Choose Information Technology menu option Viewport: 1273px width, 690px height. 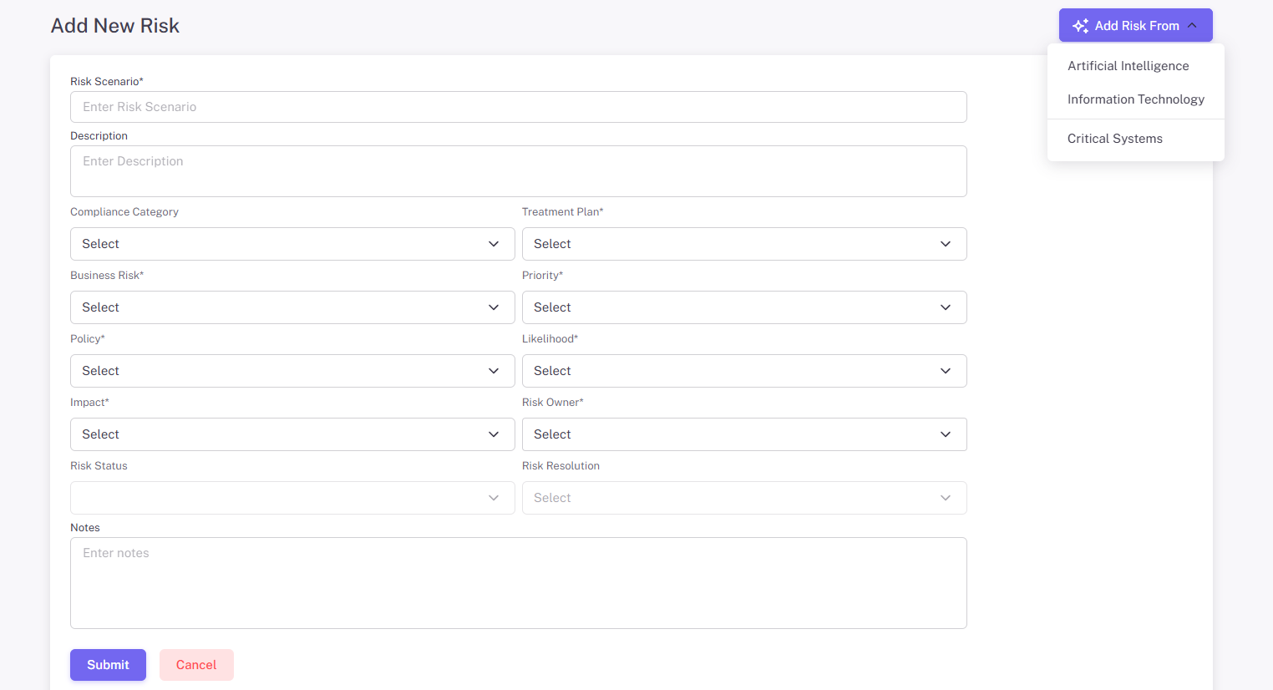1135,99
